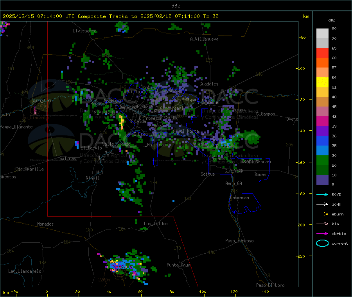Viewport: 352px width, 297px height.
Task: Select the magenta band in dBZ scale
Action: click(x=322, y=121)
